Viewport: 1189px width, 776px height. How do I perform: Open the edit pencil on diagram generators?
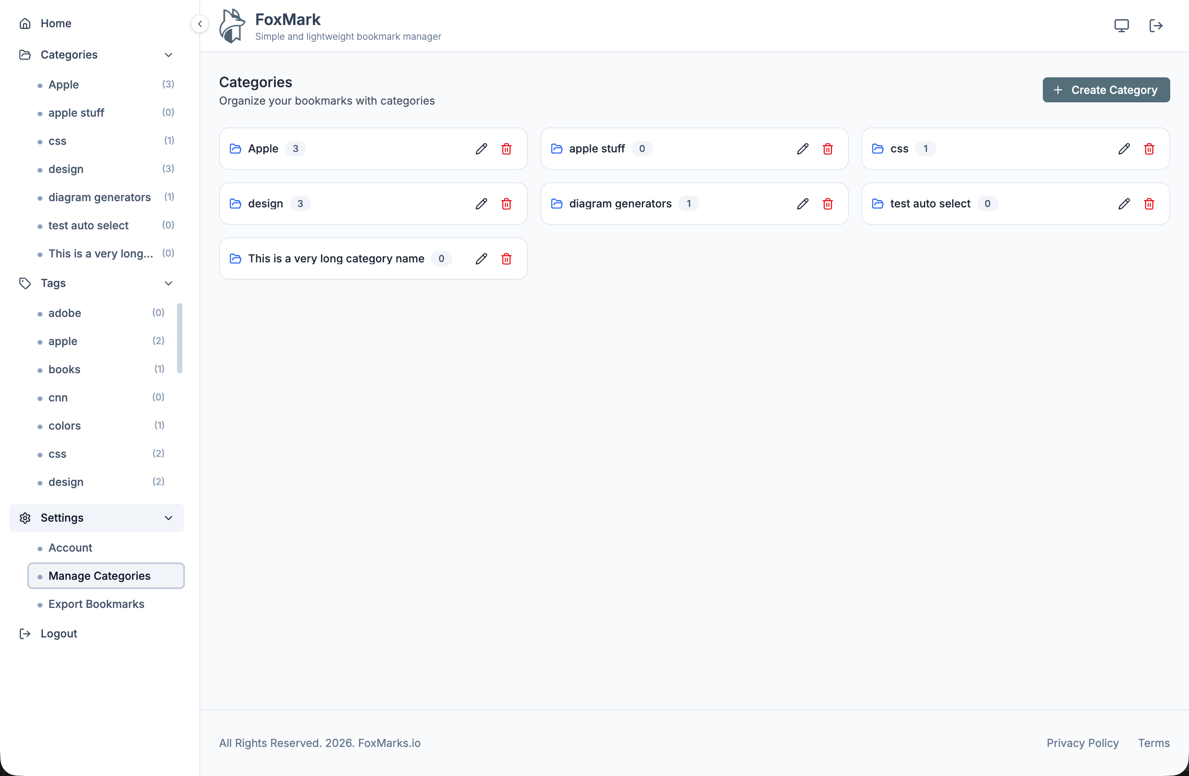(802, 203)
